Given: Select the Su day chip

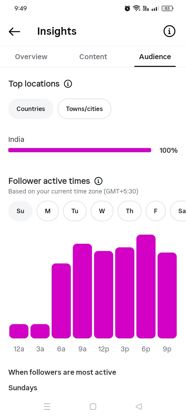Looking at the screenshot, I should [x=20, y=211].
